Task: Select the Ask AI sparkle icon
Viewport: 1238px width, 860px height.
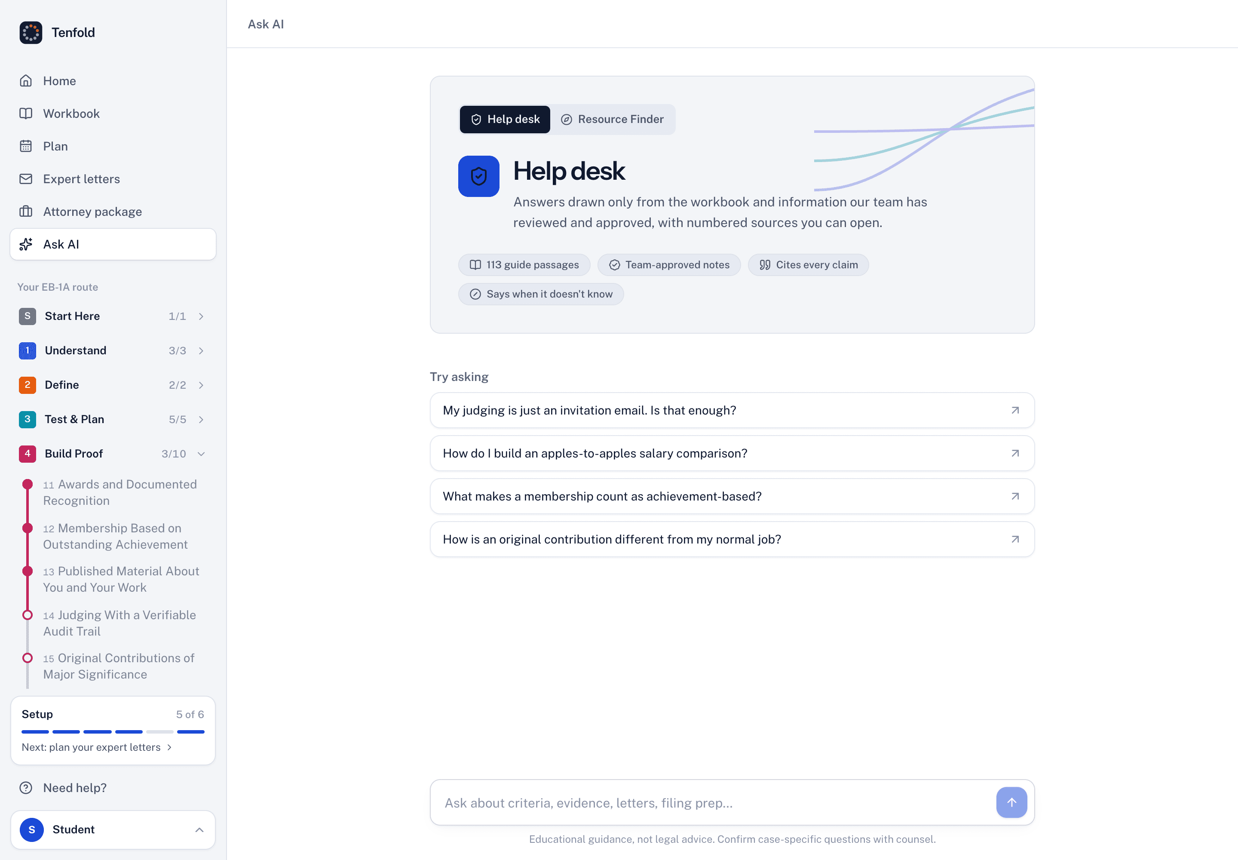Action: (x=26, y=245)
